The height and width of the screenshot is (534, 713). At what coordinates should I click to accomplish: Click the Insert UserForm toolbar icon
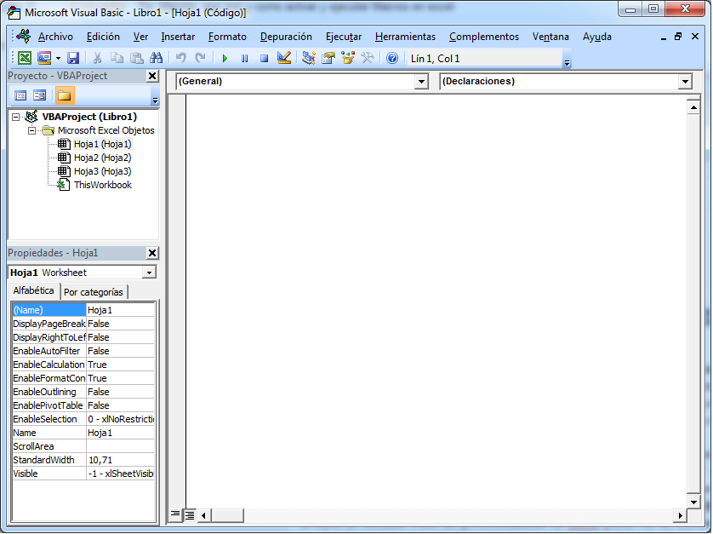44,58
